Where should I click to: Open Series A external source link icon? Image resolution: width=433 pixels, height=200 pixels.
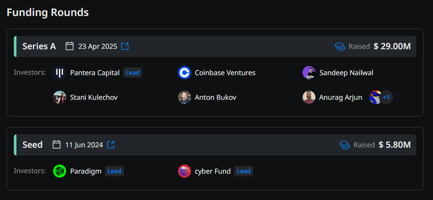(125, 46)
